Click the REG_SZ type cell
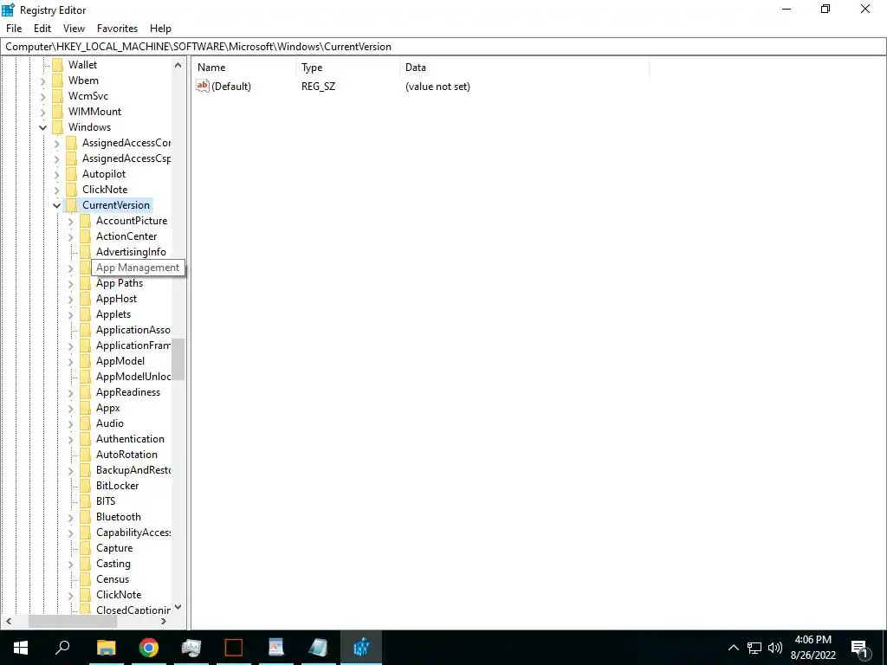Screen dimensions: 887x665 [x=318, y=87]
